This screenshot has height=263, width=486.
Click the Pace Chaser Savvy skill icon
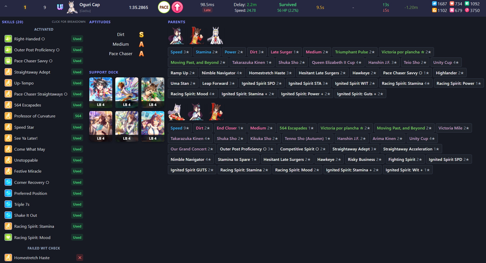click(8, 61)
